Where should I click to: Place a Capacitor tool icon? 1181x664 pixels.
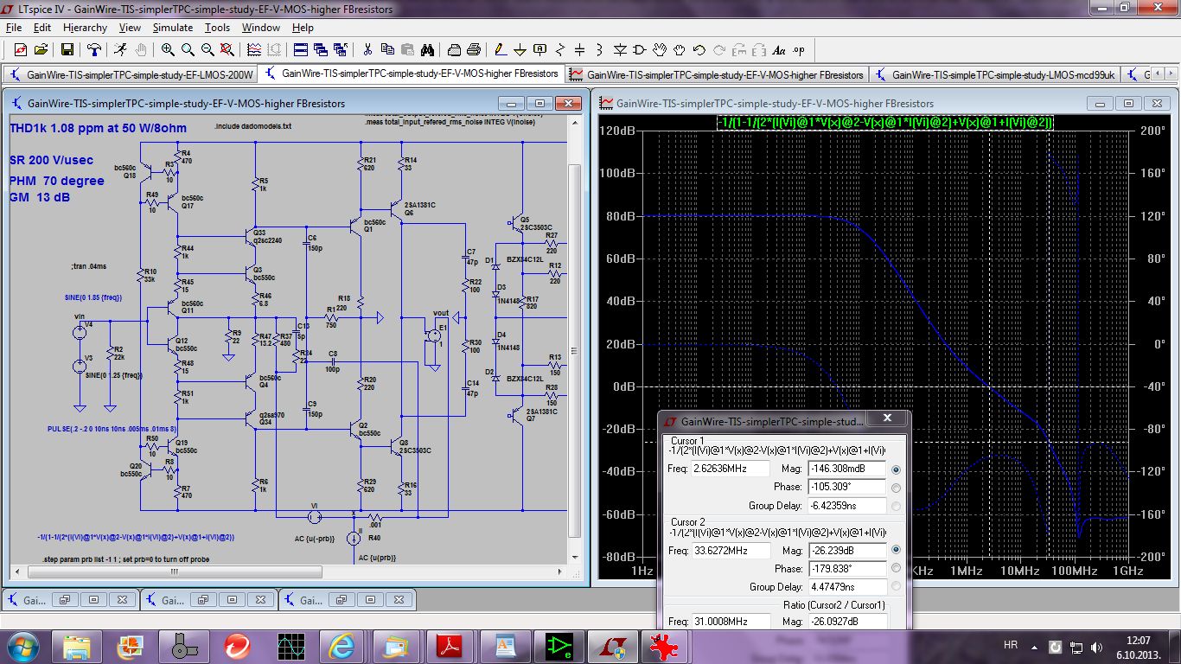[x=580, y=50]
